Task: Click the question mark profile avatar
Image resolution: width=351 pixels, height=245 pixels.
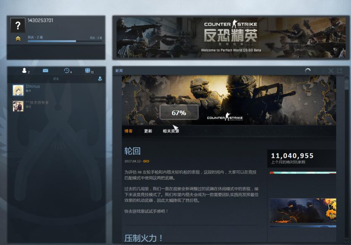Action: coord(18,26)
